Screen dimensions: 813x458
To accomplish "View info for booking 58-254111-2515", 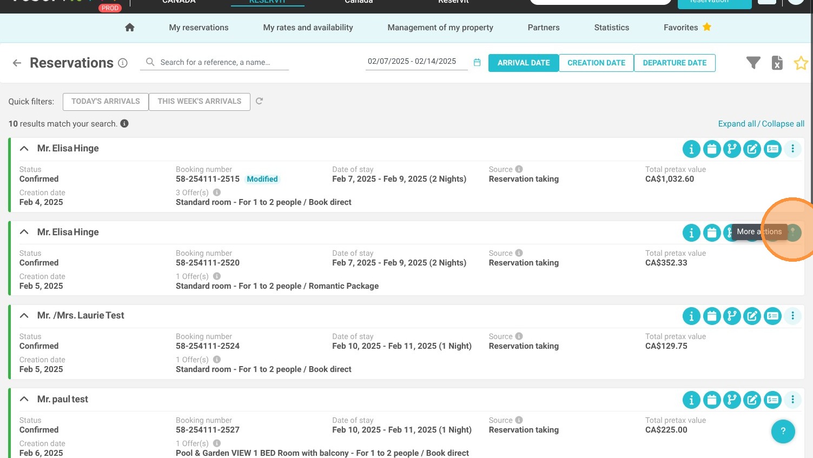I will click(691, 149).
